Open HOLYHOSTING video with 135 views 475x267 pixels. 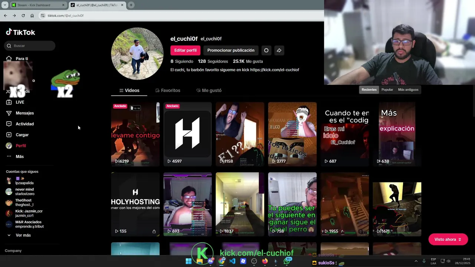135,204
